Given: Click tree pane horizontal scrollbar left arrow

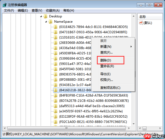Looking at the screenshot, I should click(x=5, y=128).
